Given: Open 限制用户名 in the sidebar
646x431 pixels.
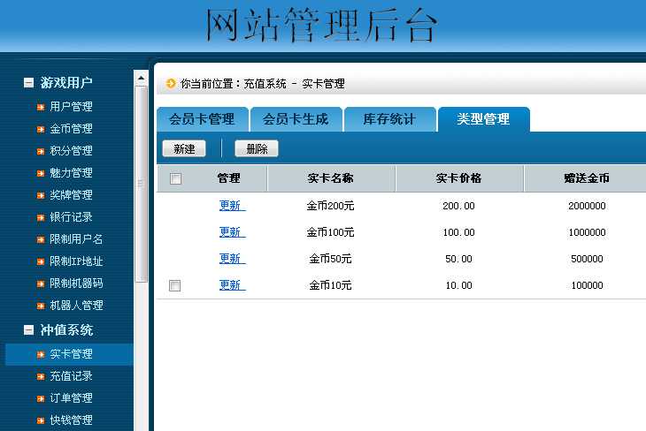Looking at the screenshot, I should [x=76, y=239].
